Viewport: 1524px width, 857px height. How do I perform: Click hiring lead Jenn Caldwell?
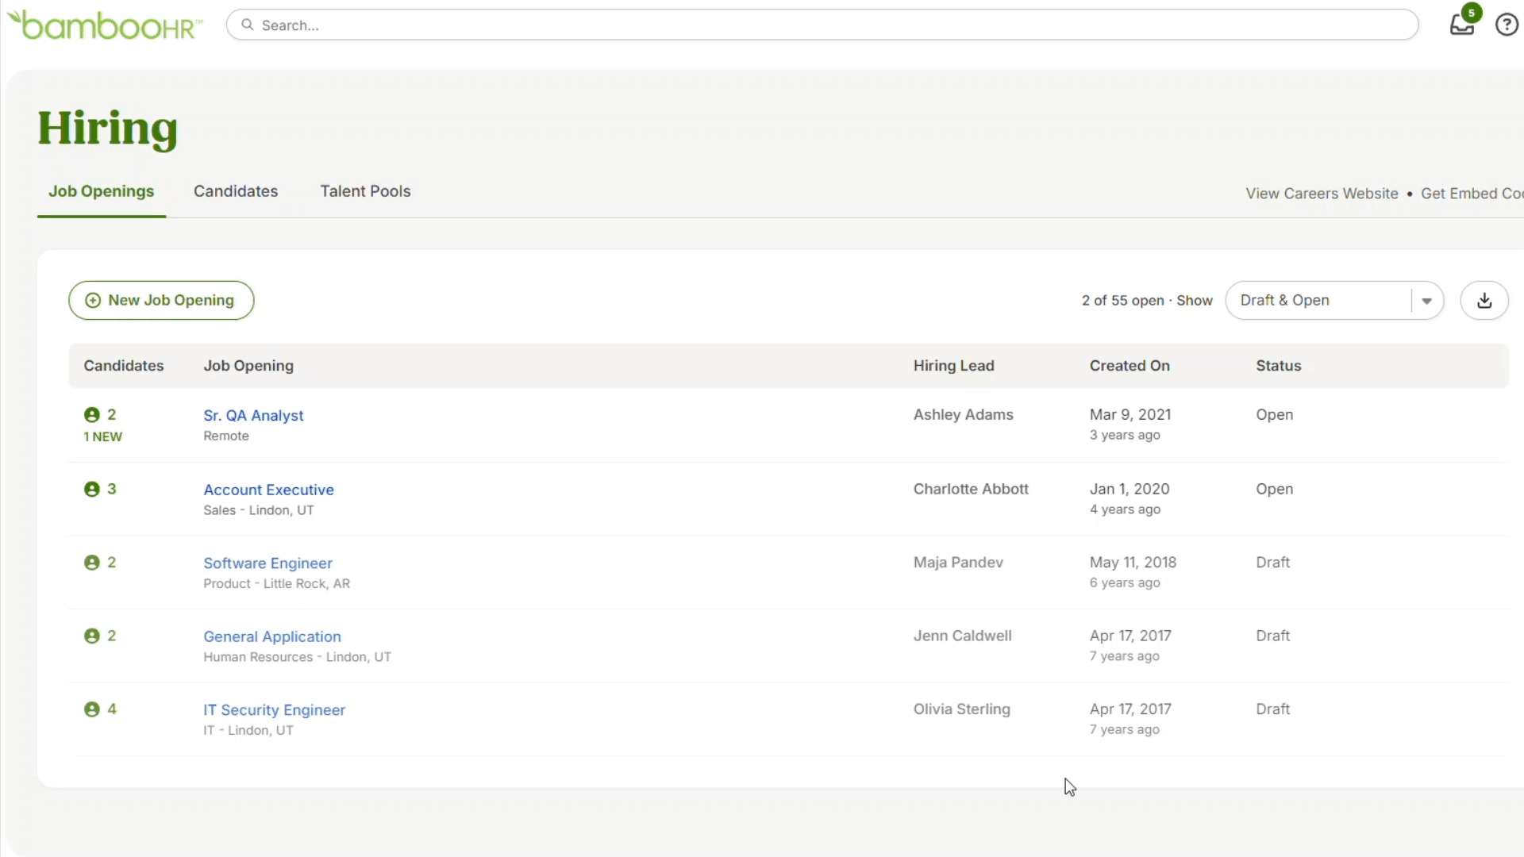pos(962,636)
